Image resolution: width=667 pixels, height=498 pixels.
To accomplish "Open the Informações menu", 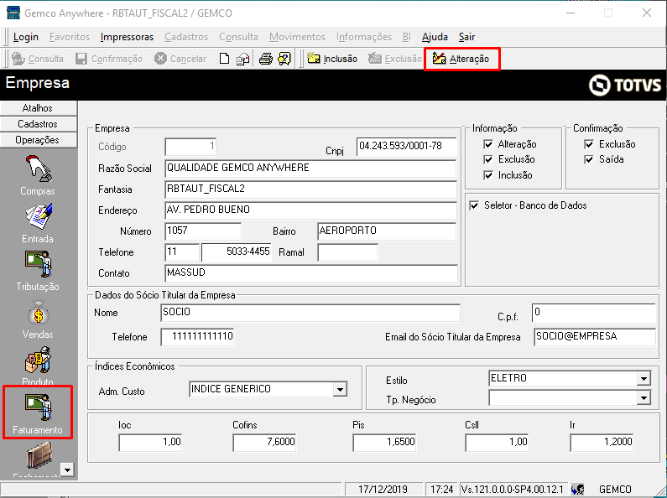I will coord(364,37).
